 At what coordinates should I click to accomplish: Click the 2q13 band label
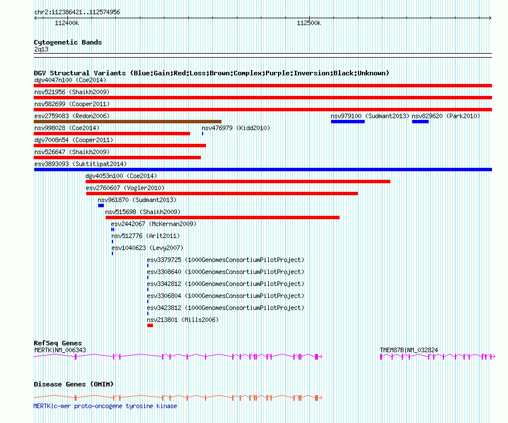point(41,49)
